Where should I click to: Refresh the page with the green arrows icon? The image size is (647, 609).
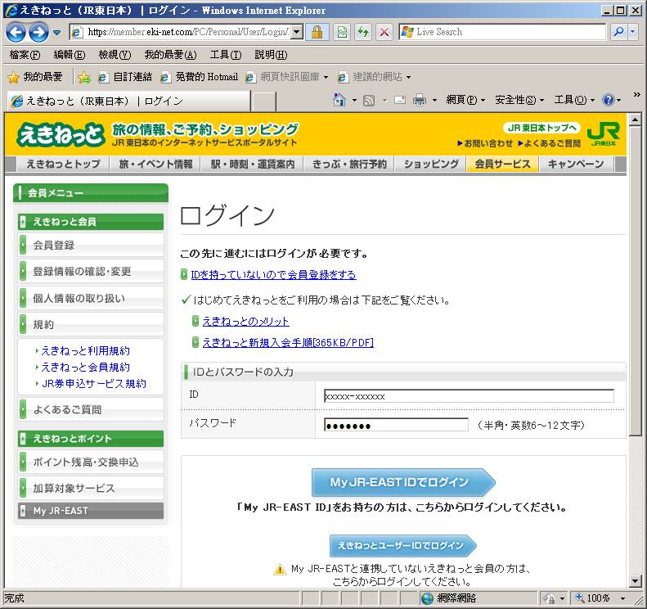[x=363, y=32]
